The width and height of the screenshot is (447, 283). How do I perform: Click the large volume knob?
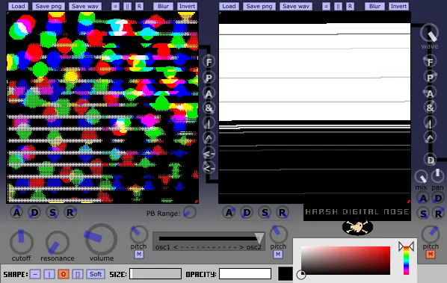click(101, 239)
